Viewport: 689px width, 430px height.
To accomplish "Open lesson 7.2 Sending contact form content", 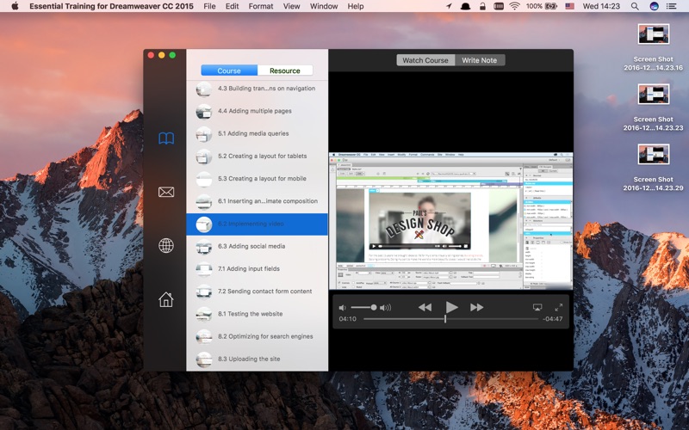I will (257, 292).
